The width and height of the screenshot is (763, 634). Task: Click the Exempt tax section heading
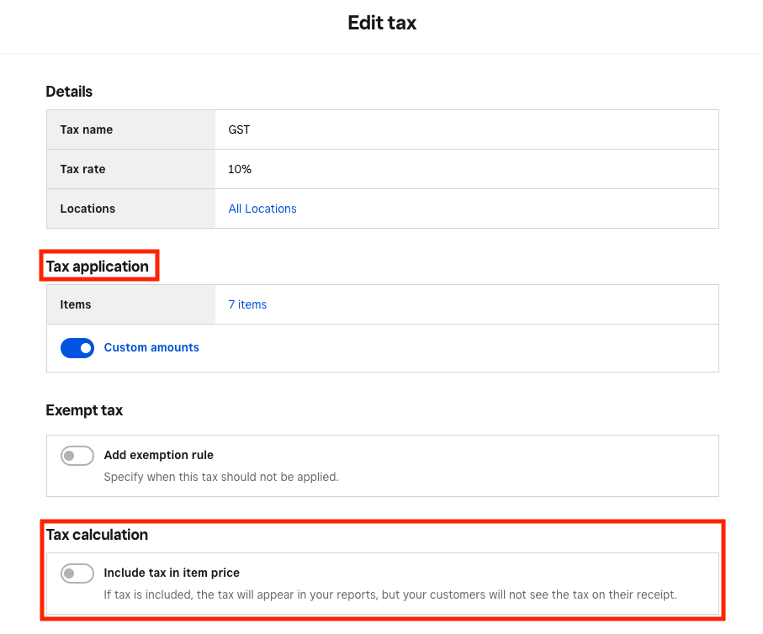pyautogui.click(x=84, y=410)
